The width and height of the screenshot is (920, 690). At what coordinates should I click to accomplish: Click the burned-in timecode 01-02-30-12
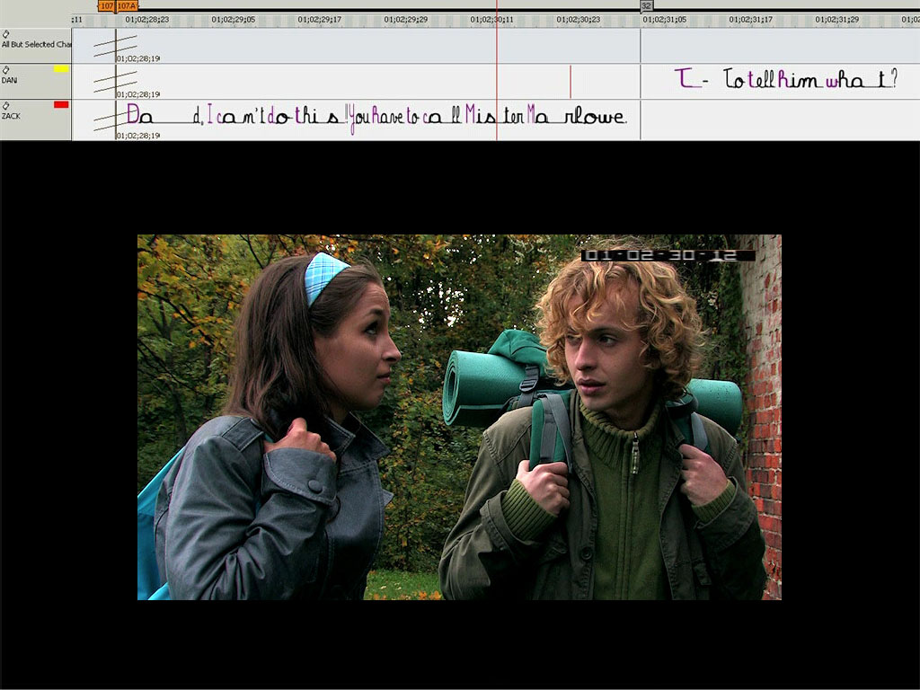(668, 256)
